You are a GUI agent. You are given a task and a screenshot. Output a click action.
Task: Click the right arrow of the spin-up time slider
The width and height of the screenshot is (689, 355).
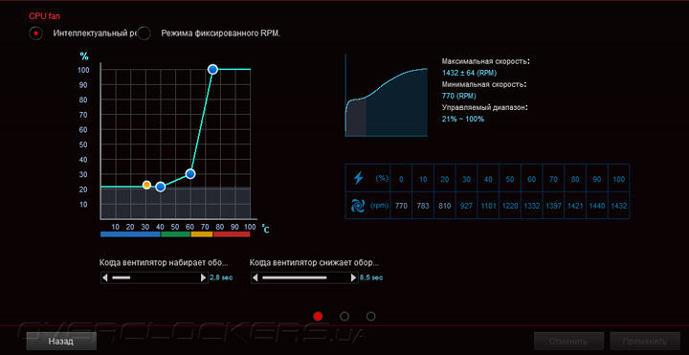(x=203, y=277)
